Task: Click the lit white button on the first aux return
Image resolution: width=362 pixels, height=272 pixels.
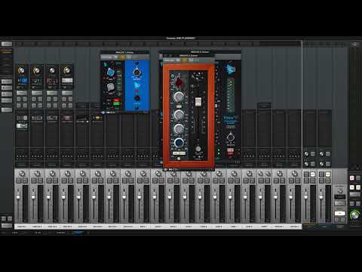Action: pos(312,174)
